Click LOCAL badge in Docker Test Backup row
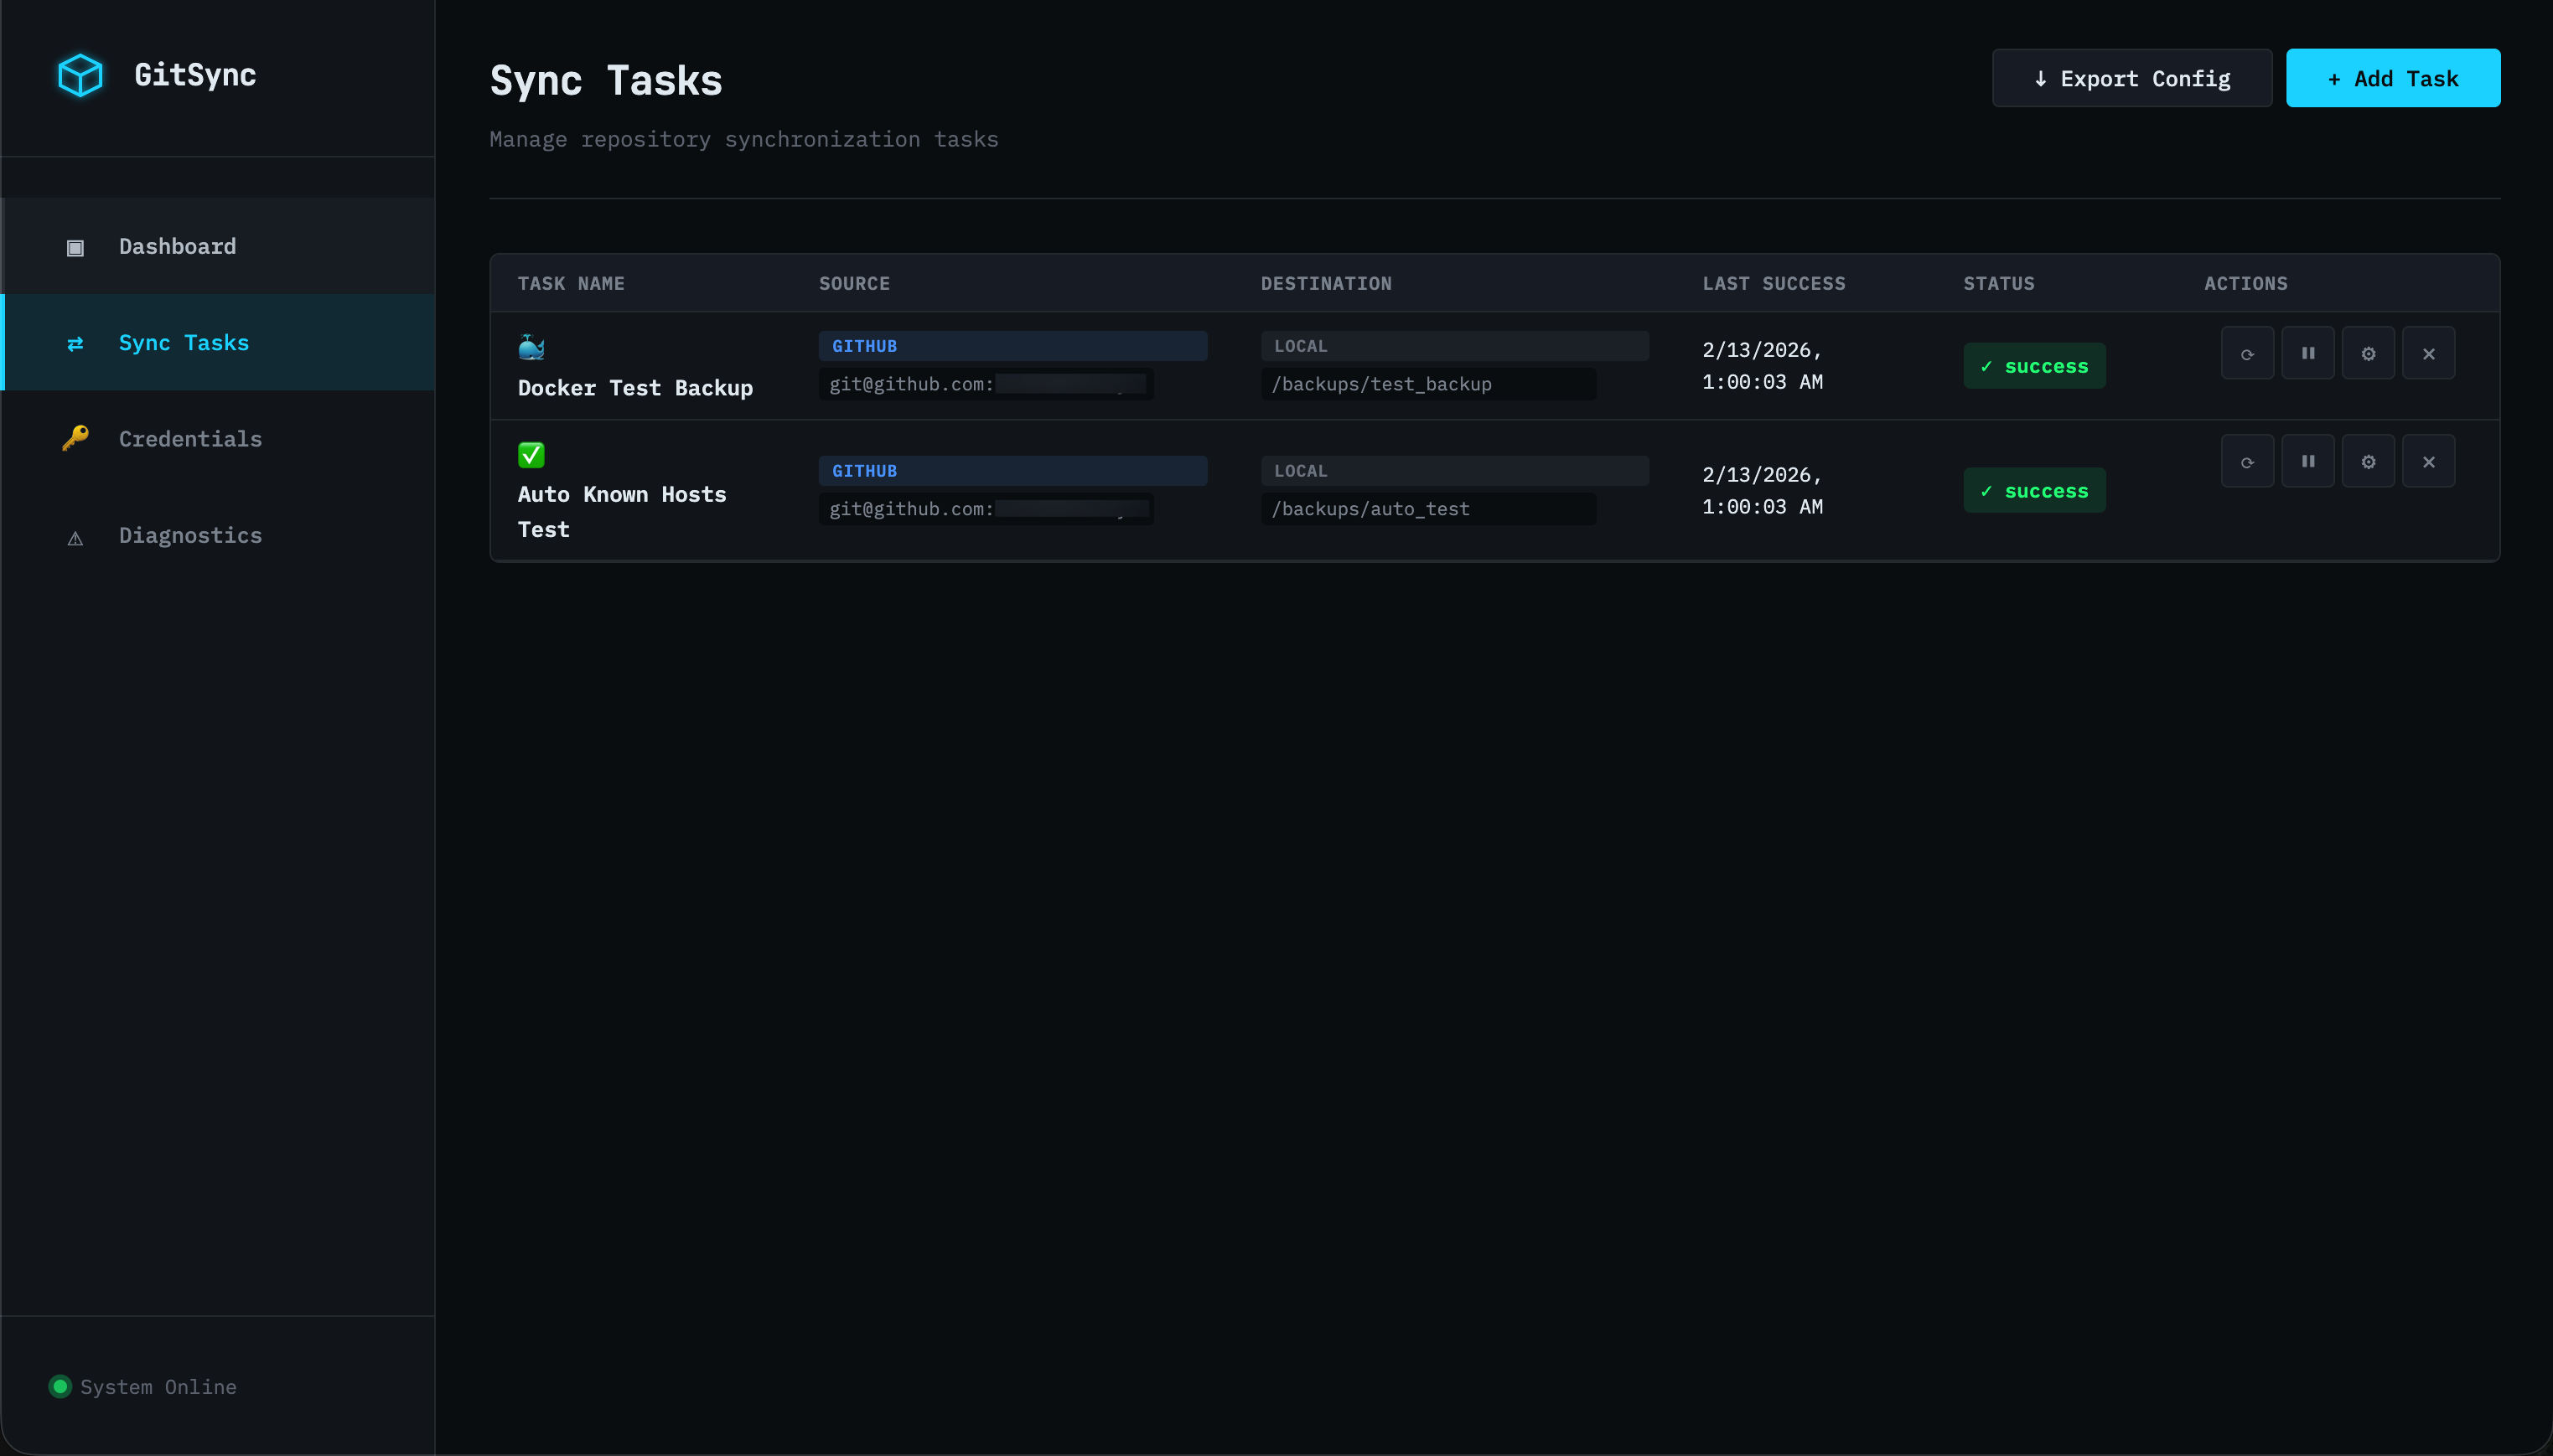2553x1456 pixels. [x=1454, y=346]
